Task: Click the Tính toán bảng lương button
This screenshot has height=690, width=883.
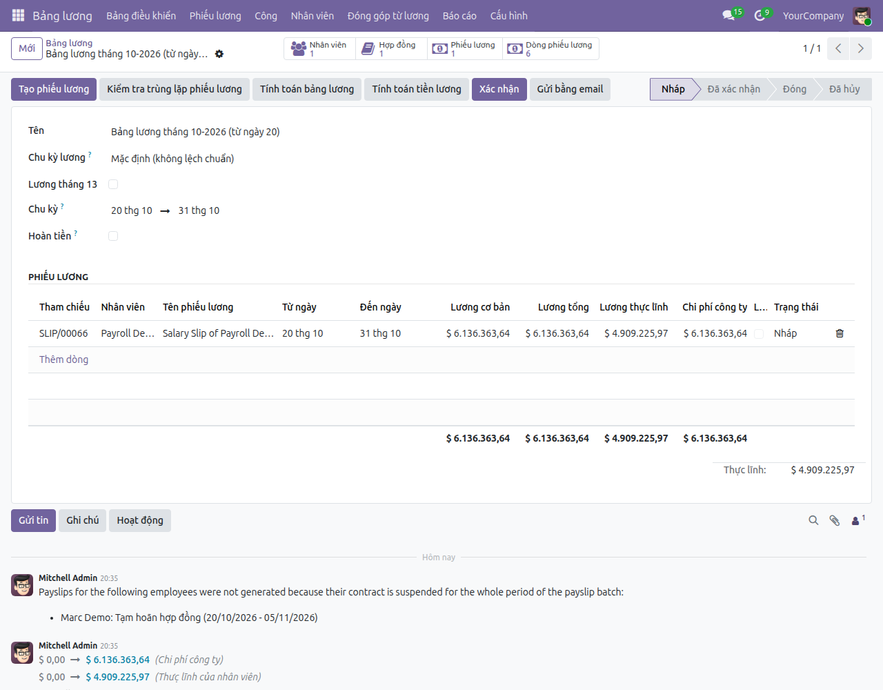Action: coord(307,89)
